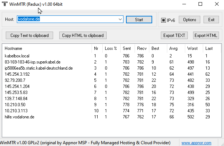Select the Nr column header

click(97, 48)
